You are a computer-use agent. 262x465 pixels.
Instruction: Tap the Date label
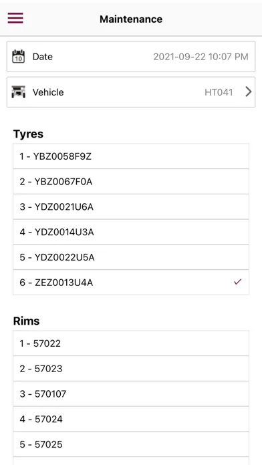click(42, 57)
